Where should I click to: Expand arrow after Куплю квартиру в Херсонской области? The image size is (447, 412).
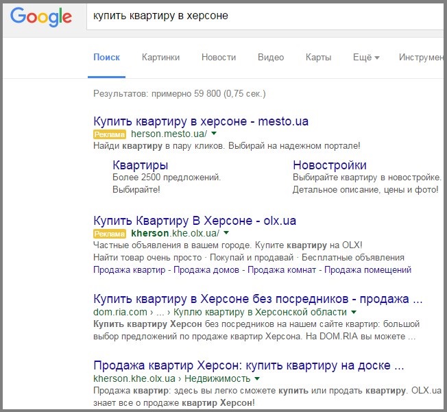[354, 312]
